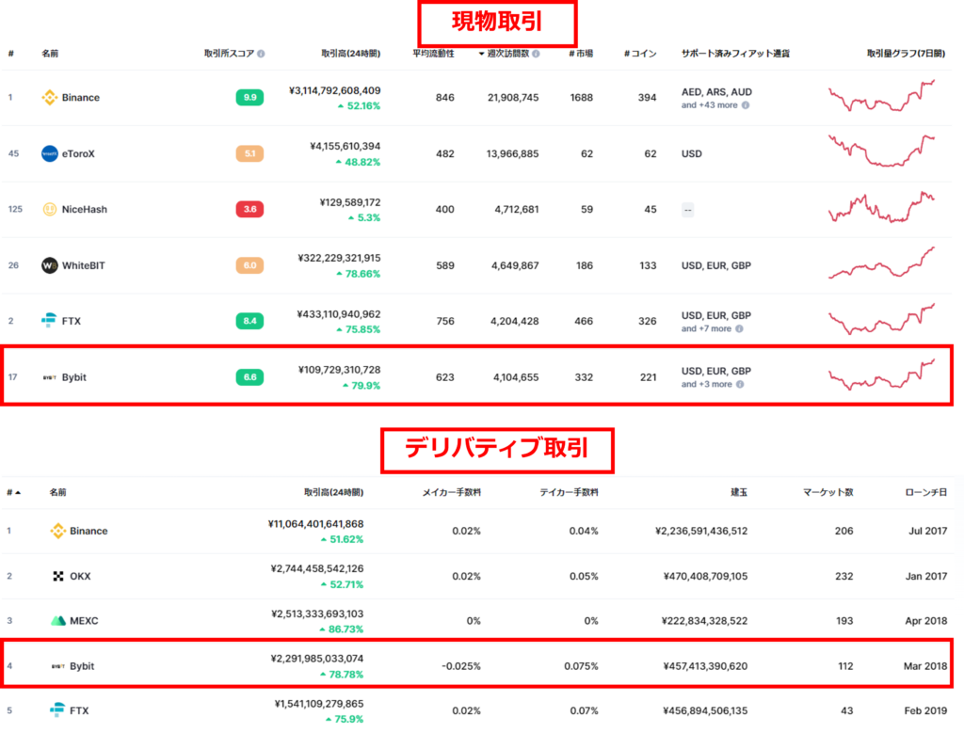Click the Binance logo in spot table
Viewport: 964px width, 733px height.
49,97
